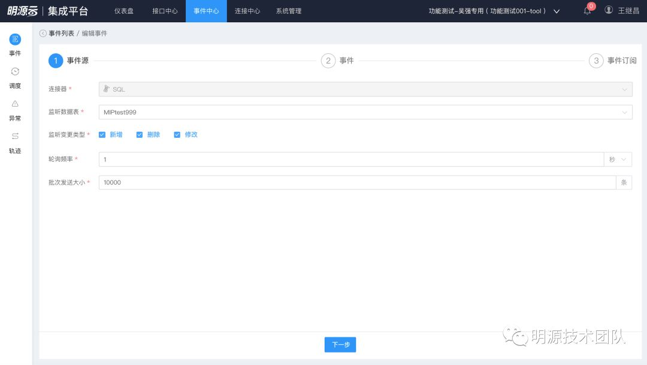
Task: Open the 异常 warning triangle icon
Action: pyautogui.click(x=15, y=104)
